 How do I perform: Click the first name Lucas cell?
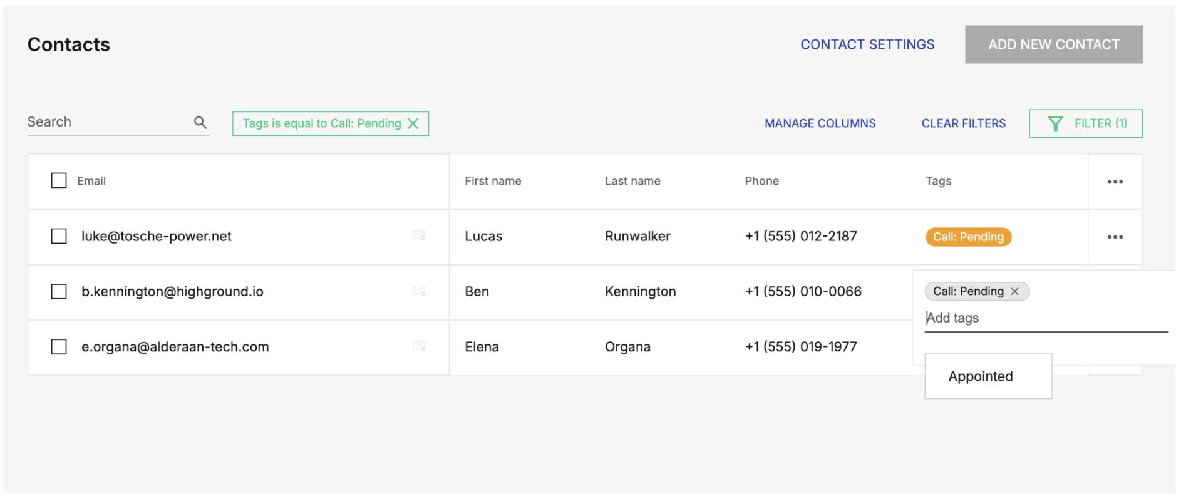point(483,236)
